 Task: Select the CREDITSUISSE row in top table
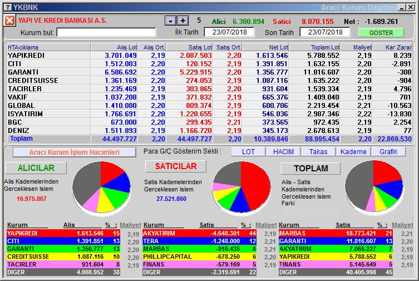[209, 80]
